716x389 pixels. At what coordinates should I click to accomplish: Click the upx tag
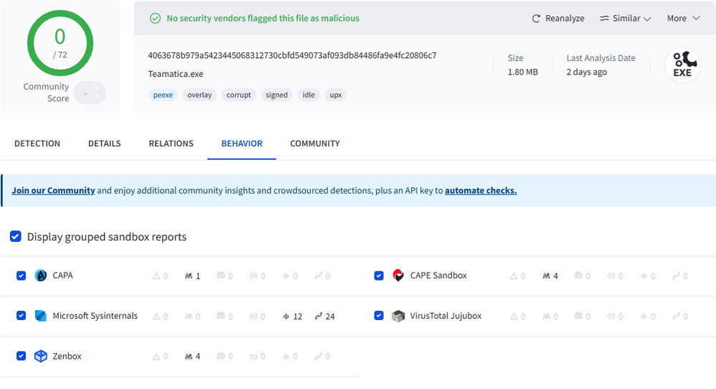click(336, 95)
